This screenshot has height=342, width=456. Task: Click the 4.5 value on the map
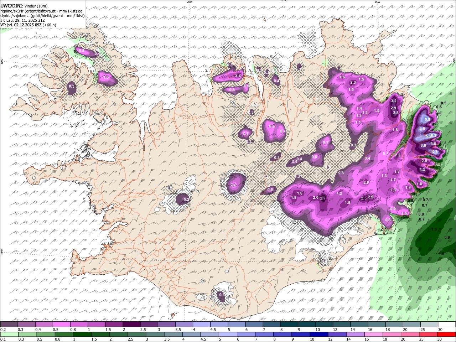point(422,129)
